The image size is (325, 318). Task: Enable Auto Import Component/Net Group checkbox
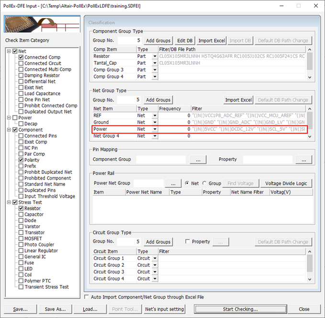87,297
